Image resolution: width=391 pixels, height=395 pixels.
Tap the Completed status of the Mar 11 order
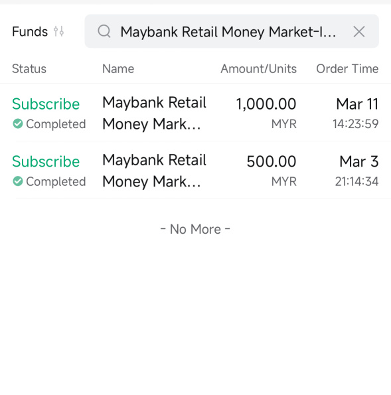(56, 124)
